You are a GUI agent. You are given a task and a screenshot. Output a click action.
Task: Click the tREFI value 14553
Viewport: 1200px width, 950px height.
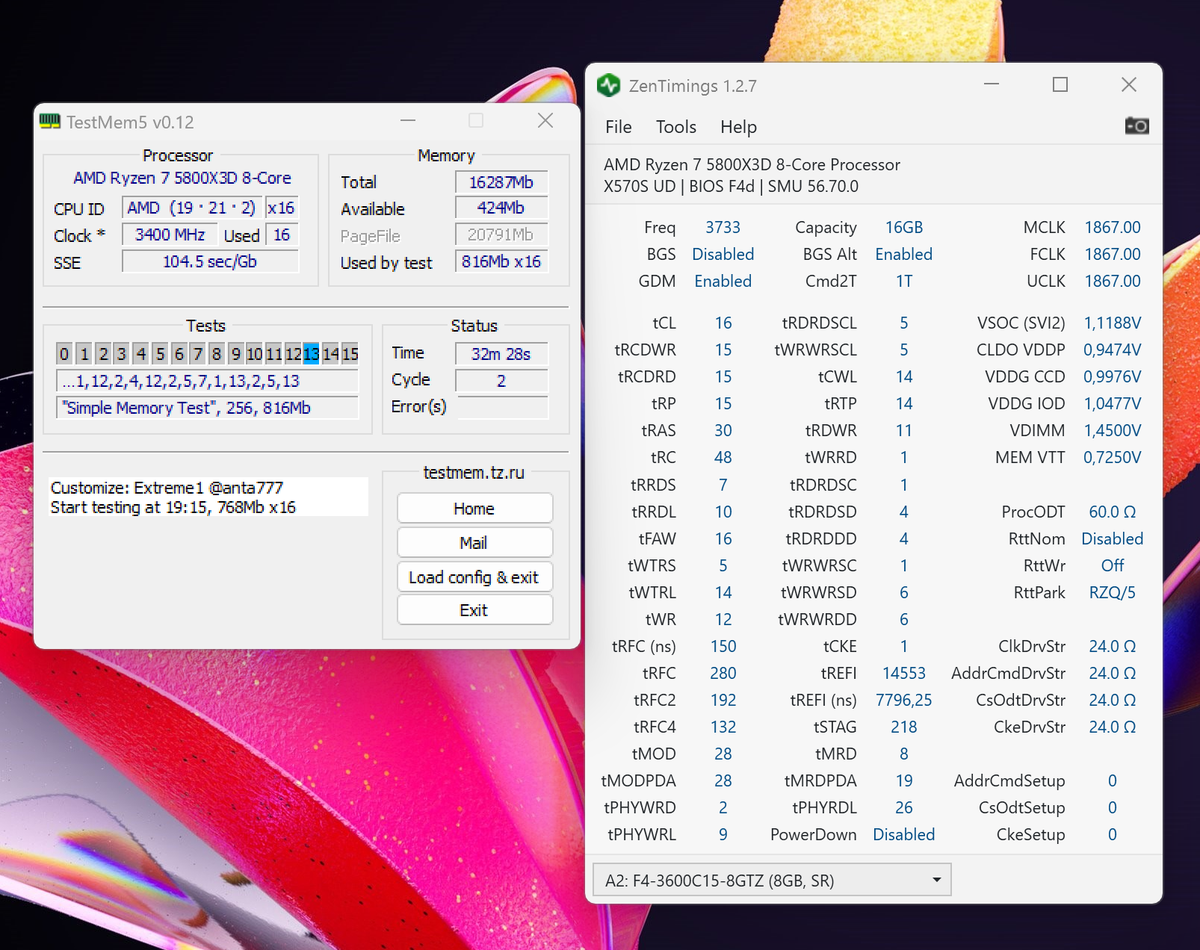[904, 673]
